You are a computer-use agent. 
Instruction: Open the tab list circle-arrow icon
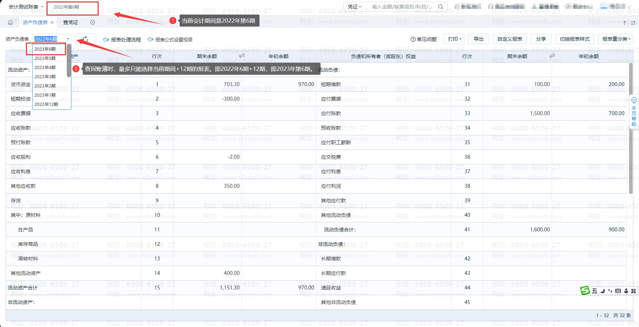[93, 22]
